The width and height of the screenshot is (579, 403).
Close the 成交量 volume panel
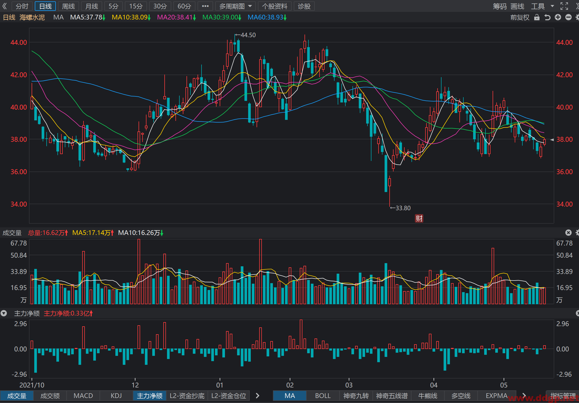[568, 233]
